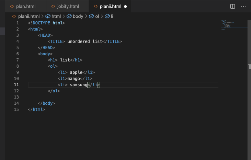Click the cube icon beside li in breadcrumbs

point(107,16)
